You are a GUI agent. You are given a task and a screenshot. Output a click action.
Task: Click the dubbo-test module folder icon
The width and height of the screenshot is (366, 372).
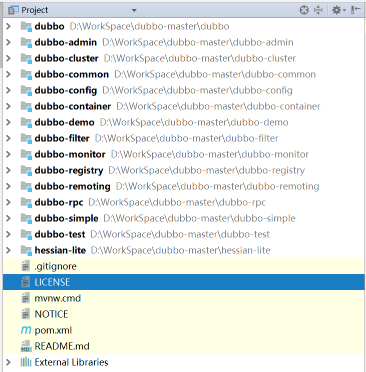click(x=26, y=234)
